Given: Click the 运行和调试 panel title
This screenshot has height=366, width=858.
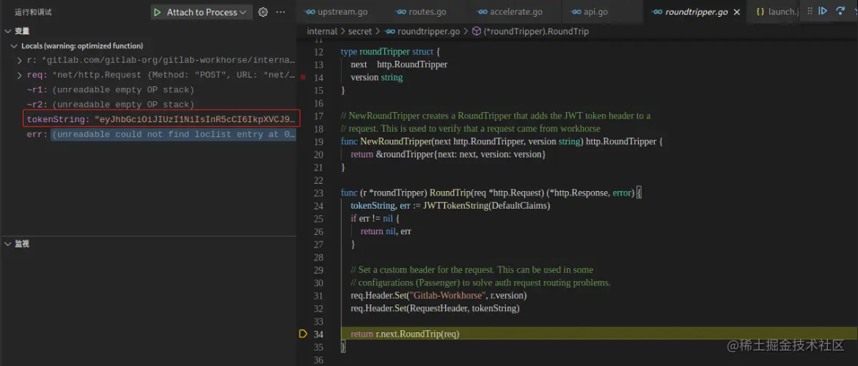Looking at the screenshot, I should (34, 12).
